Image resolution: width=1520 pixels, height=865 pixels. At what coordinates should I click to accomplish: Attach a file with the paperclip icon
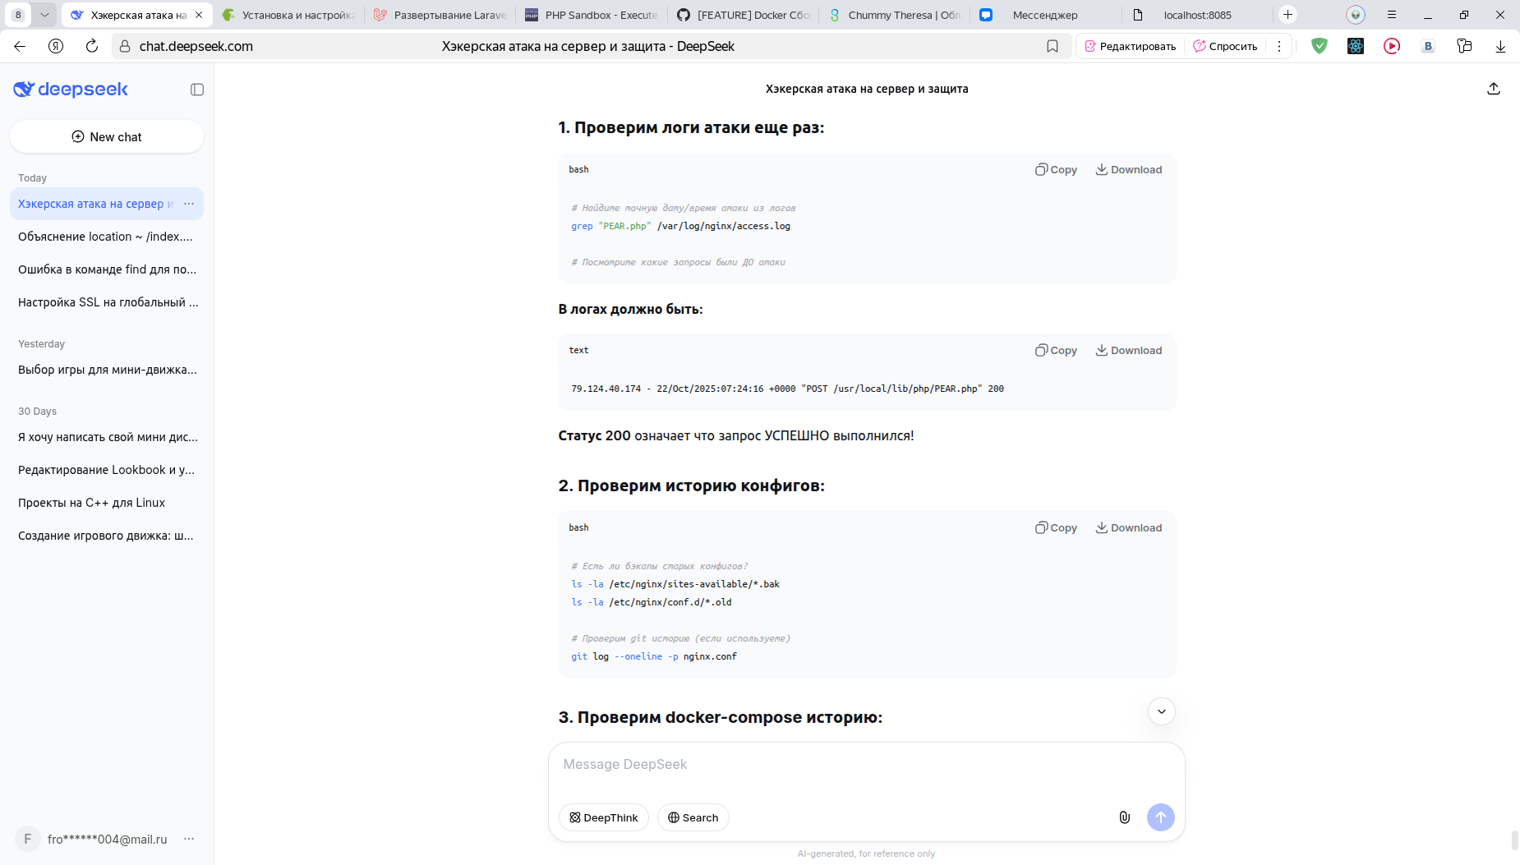point(1124,817)
